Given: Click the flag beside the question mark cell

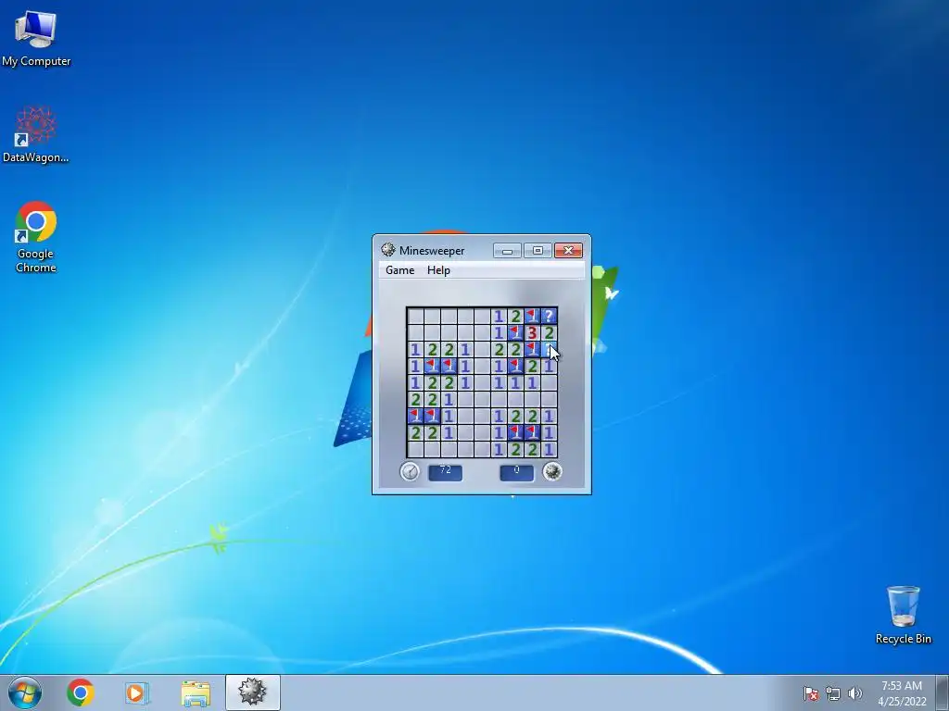Looking at the screenshot, I should [532, 316].
